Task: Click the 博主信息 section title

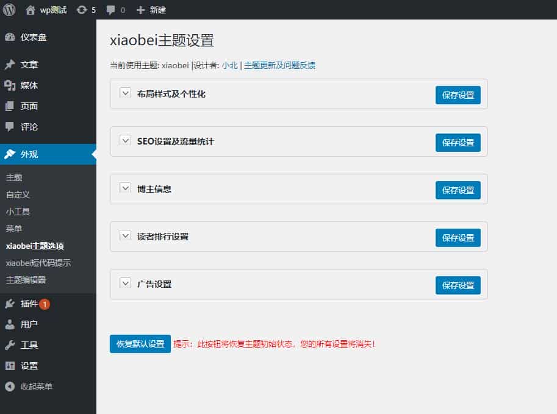Action: [x=154, y=189]
